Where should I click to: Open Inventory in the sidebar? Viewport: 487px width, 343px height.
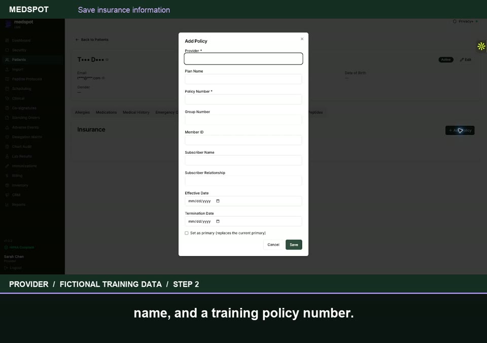click(20, 185)
